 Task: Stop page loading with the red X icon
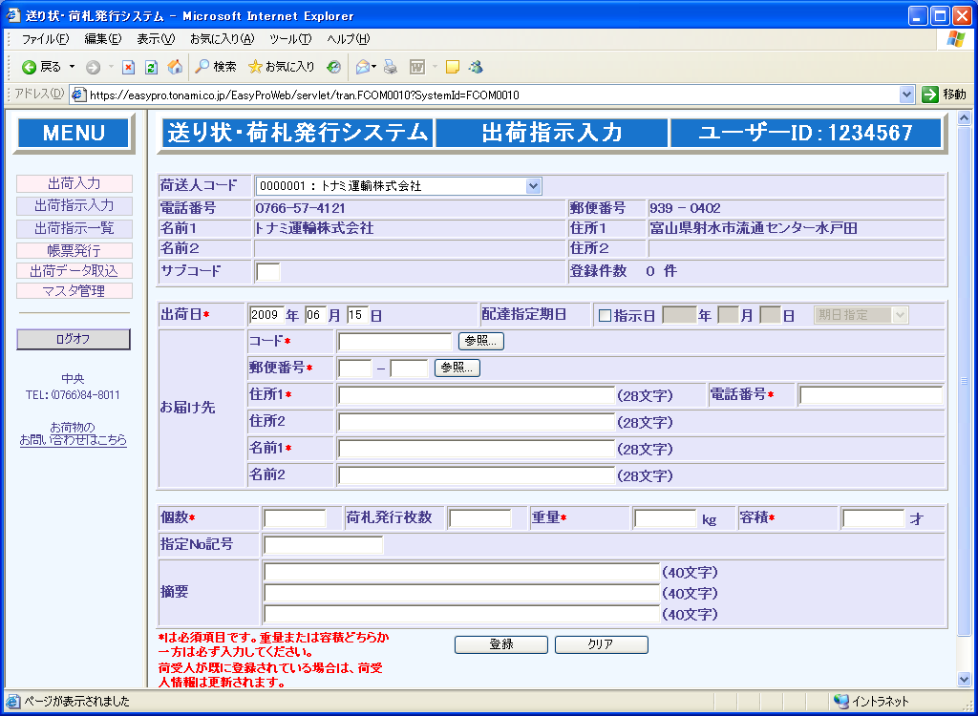point(129,68)
